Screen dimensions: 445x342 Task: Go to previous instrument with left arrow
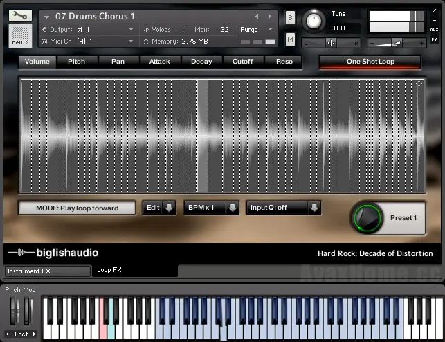pos(257,17)
